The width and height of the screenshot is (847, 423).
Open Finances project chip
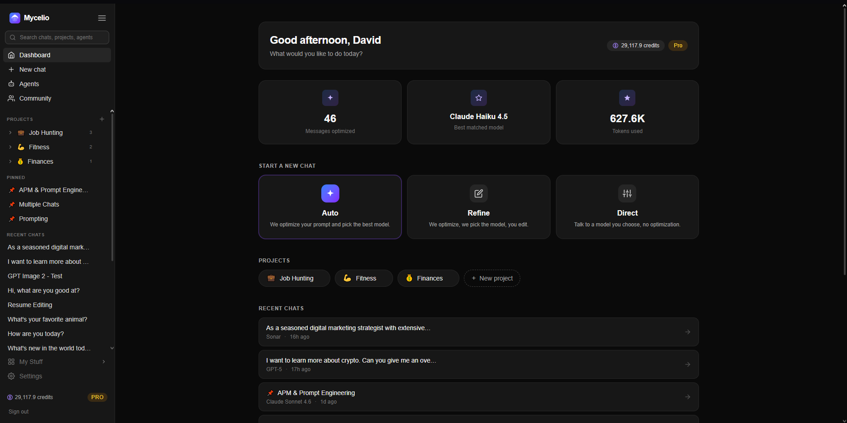(428, 278)
